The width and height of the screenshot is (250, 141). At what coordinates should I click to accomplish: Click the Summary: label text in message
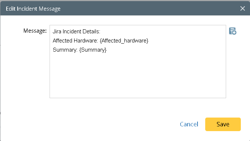click(65, 50)
